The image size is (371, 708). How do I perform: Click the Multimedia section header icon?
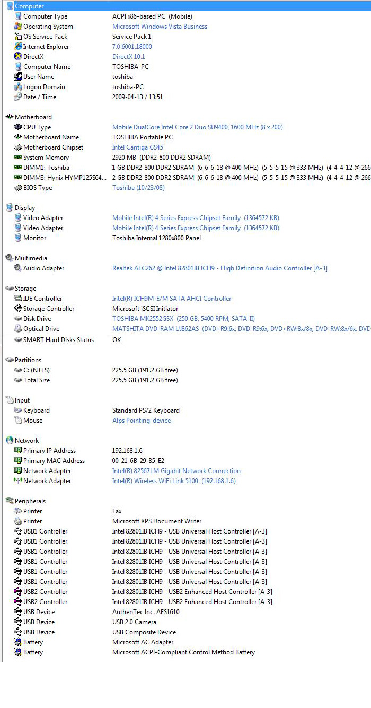click(10, 258)
